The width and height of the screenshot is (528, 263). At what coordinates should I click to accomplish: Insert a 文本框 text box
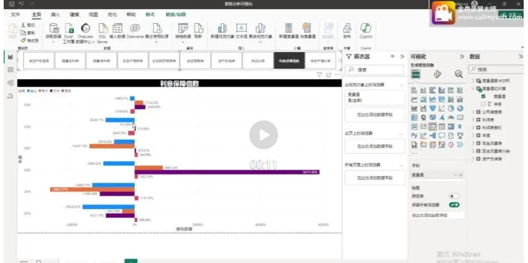[x=241, y=28]
